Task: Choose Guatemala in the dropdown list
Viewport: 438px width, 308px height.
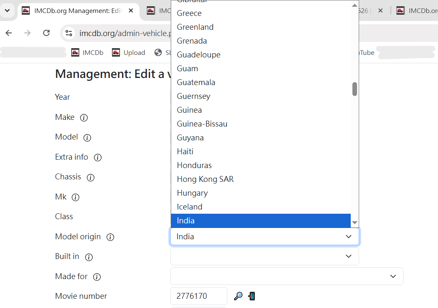Action: tap(261, 82)
